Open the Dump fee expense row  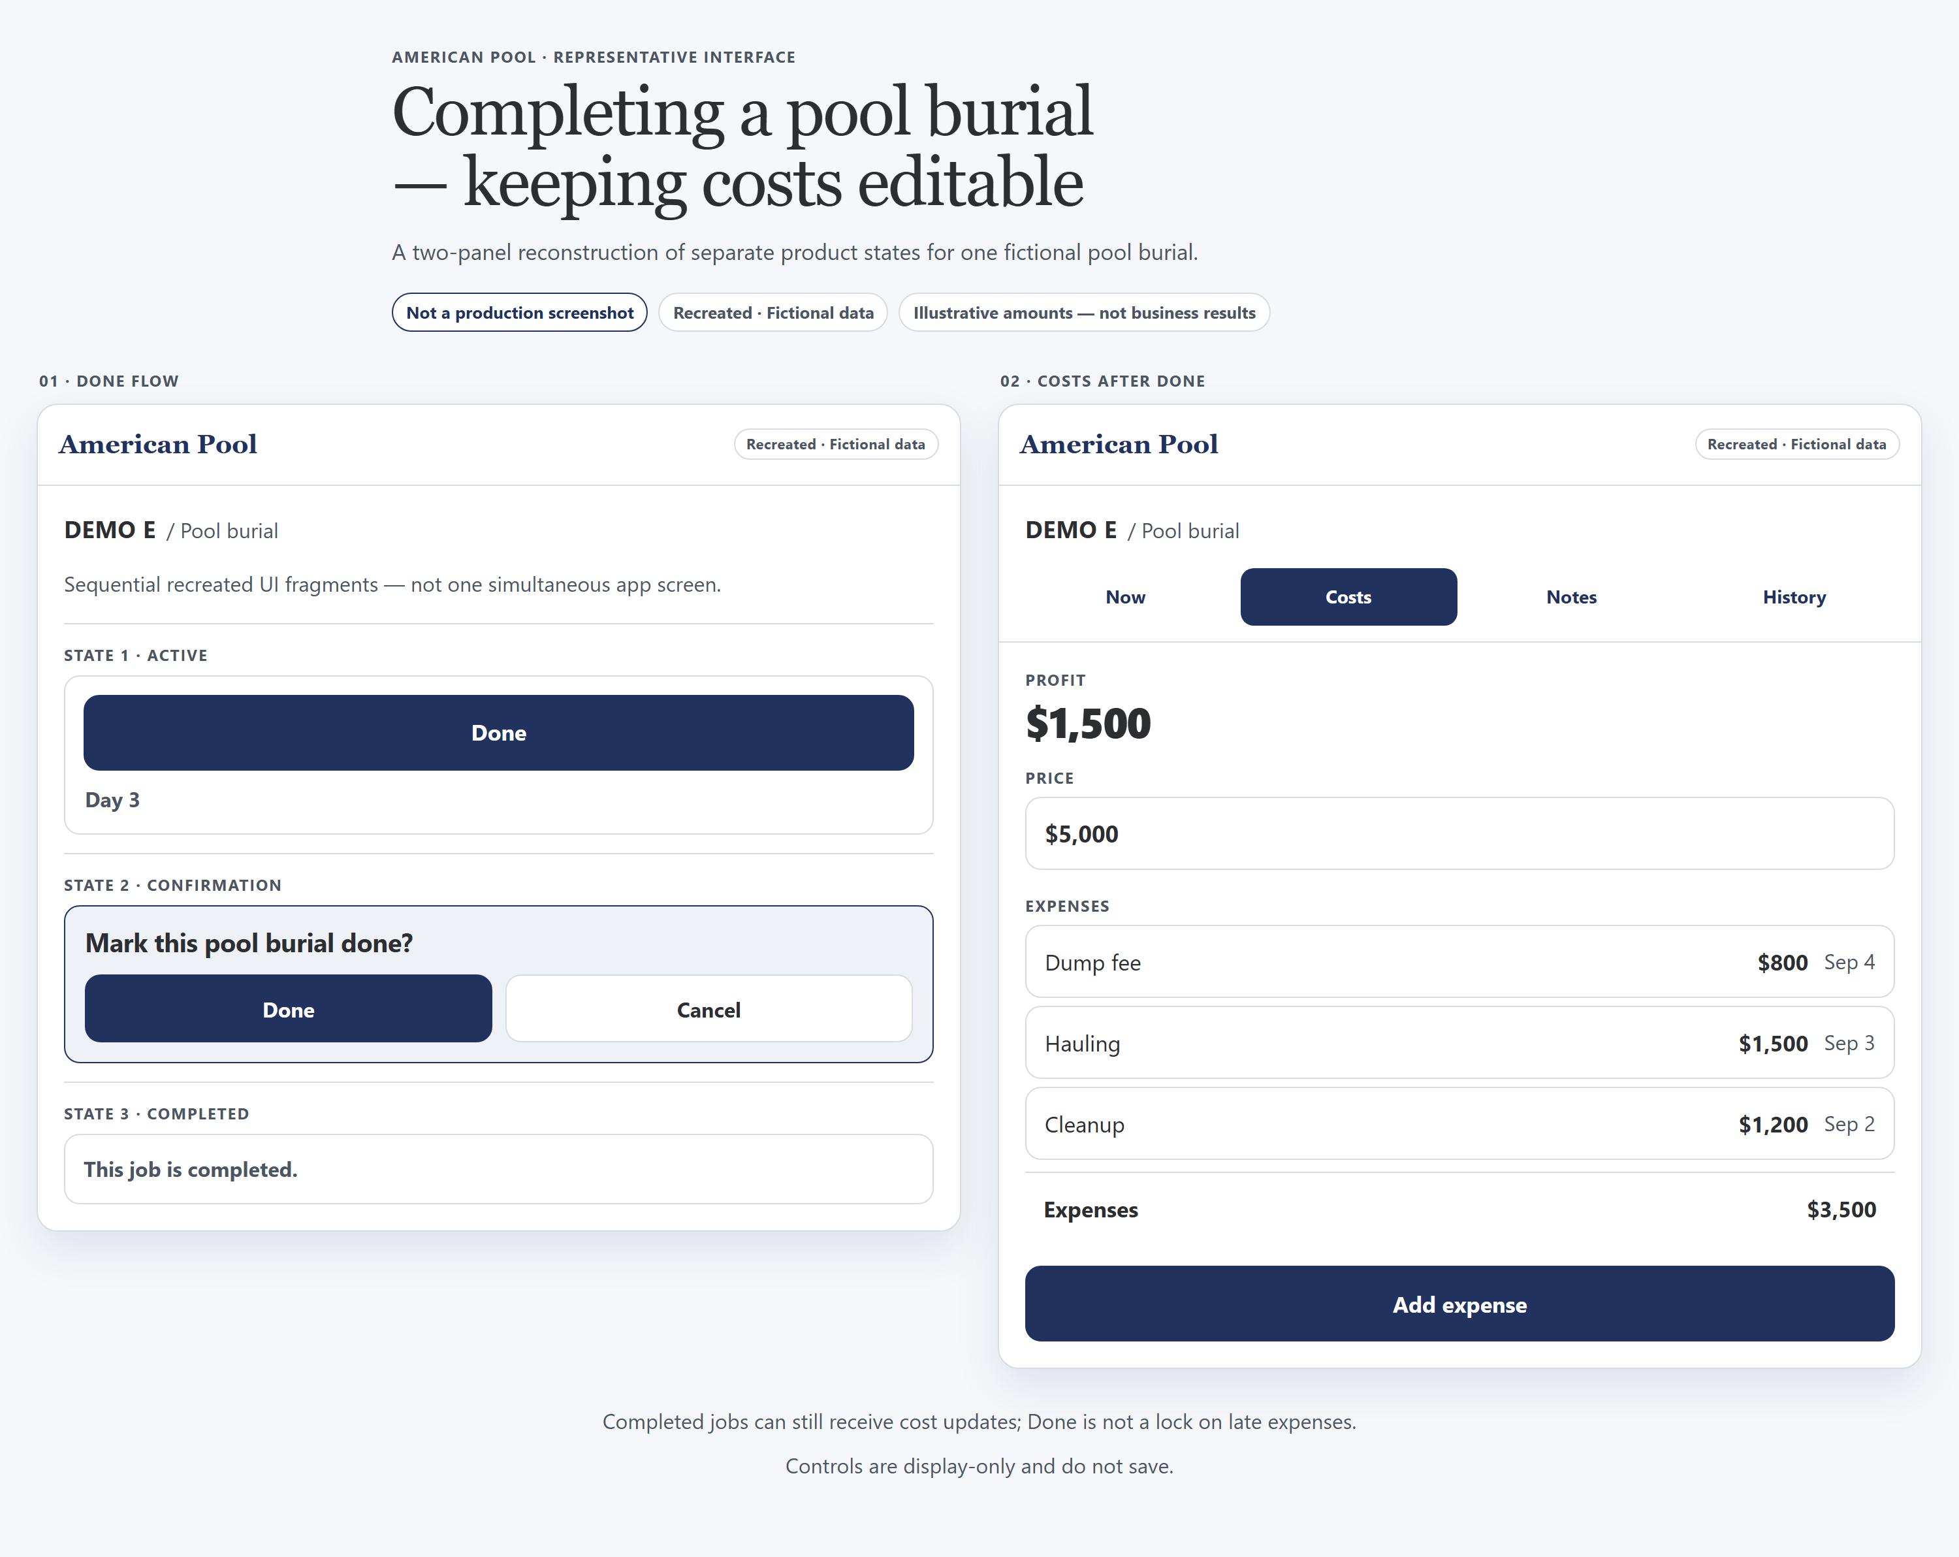tap(1459, 961)
